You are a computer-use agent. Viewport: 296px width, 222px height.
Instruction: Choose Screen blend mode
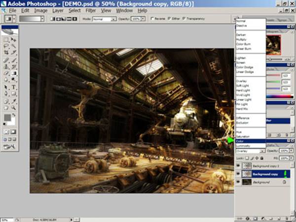point(251,63)
